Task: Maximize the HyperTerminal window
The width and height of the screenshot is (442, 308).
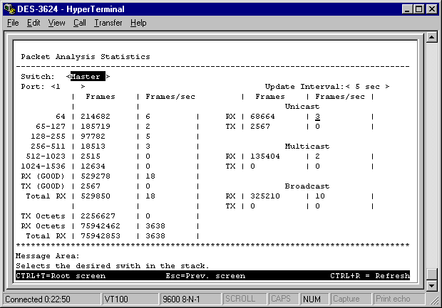Action: pyautogui.click(x=419, y=9)
